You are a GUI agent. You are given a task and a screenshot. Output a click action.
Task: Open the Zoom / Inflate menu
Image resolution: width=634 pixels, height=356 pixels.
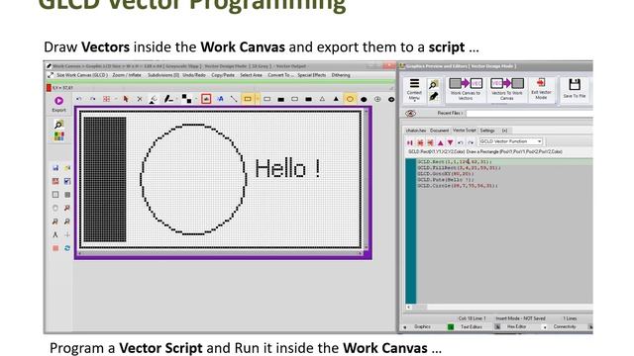127,75
